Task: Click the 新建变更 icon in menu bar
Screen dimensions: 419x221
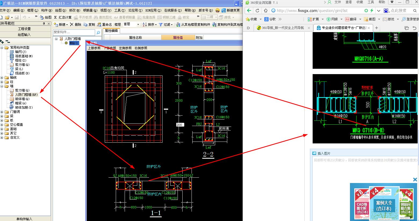Action: pyautogui.click(x=224, y=10)
